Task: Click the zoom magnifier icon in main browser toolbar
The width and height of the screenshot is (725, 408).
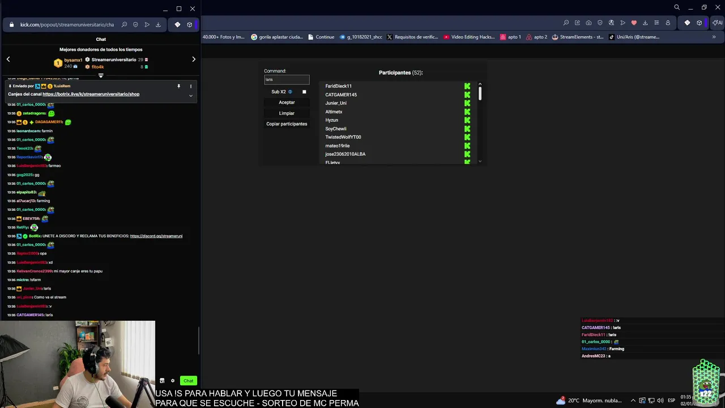Action: tap(566, 23)
